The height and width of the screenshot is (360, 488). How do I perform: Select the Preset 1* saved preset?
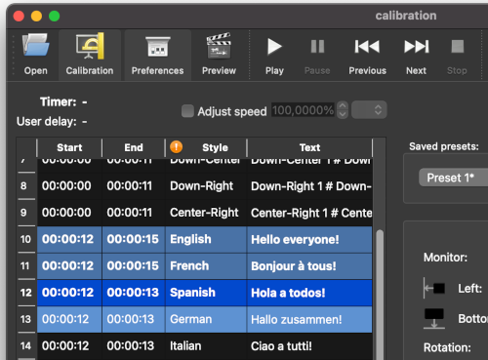(453, 178)
